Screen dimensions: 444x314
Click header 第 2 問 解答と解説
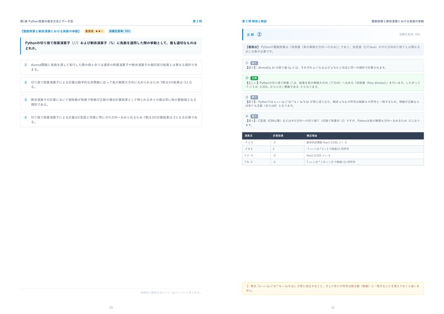254,21
